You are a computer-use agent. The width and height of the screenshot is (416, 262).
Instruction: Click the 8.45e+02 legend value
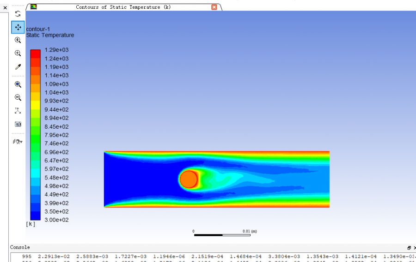[56, 126]
